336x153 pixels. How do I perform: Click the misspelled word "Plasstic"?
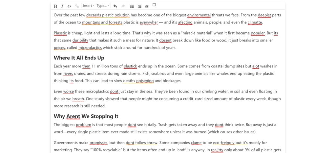pyautogui.click(x=60, y=33)
